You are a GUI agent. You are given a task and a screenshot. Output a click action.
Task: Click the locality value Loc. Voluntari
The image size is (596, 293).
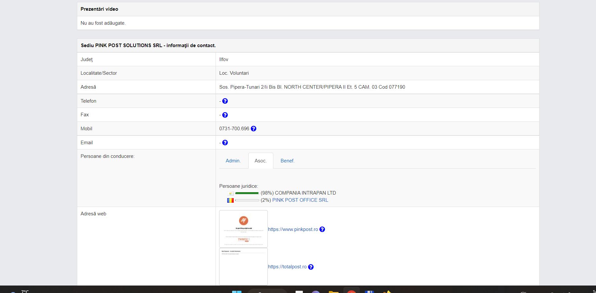[234, 73]
